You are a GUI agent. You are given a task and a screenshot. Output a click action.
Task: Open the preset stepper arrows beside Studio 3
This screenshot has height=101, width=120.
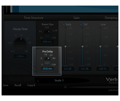pyautogui.click(x=38, y=81)
